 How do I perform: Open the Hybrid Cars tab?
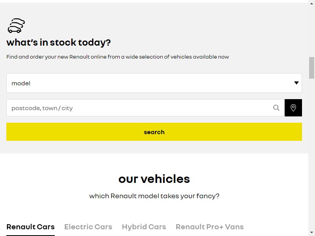click(x=144, y=227)
